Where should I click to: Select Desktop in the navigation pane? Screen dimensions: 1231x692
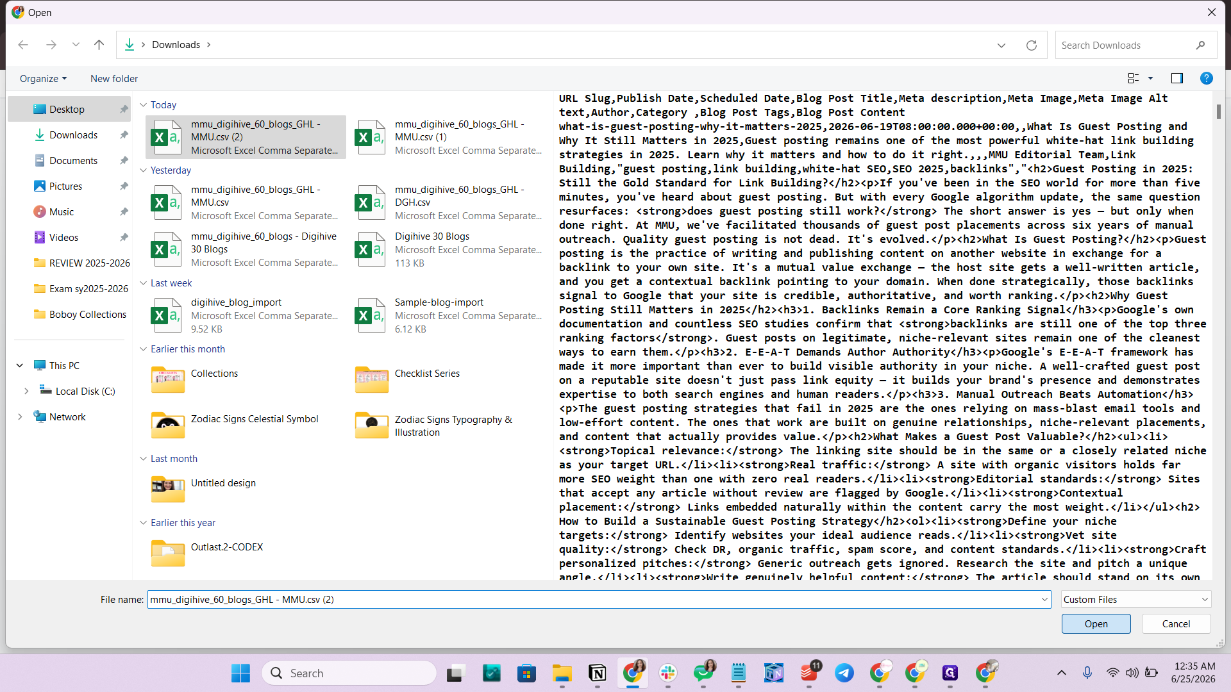tap(69, 110)
